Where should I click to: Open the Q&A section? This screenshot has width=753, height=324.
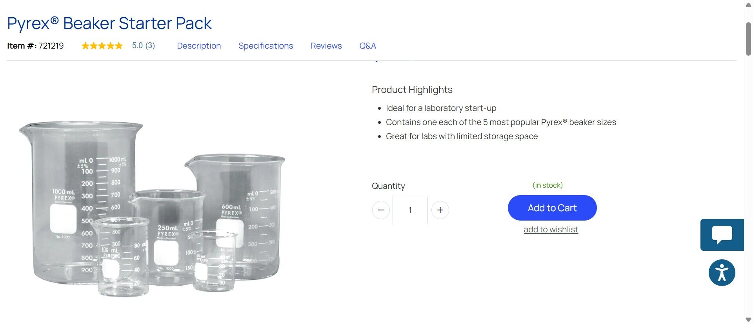coord(367,46)
